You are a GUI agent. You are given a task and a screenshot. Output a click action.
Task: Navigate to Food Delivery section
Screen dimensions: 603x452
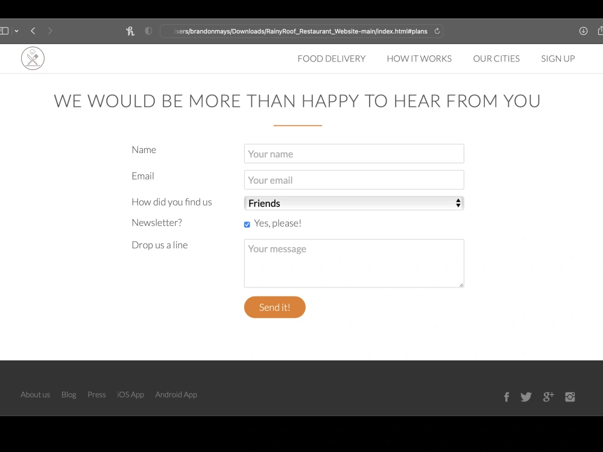(x=332, y=58)
